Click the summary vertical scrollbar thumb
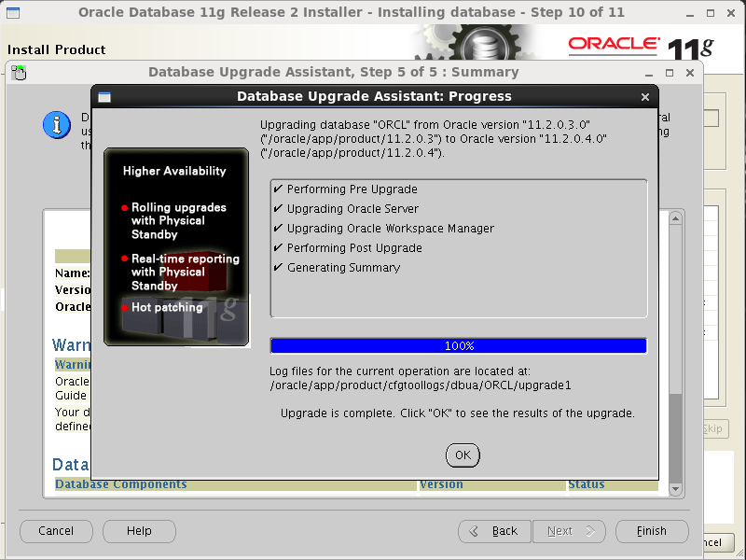 point(675,437)
